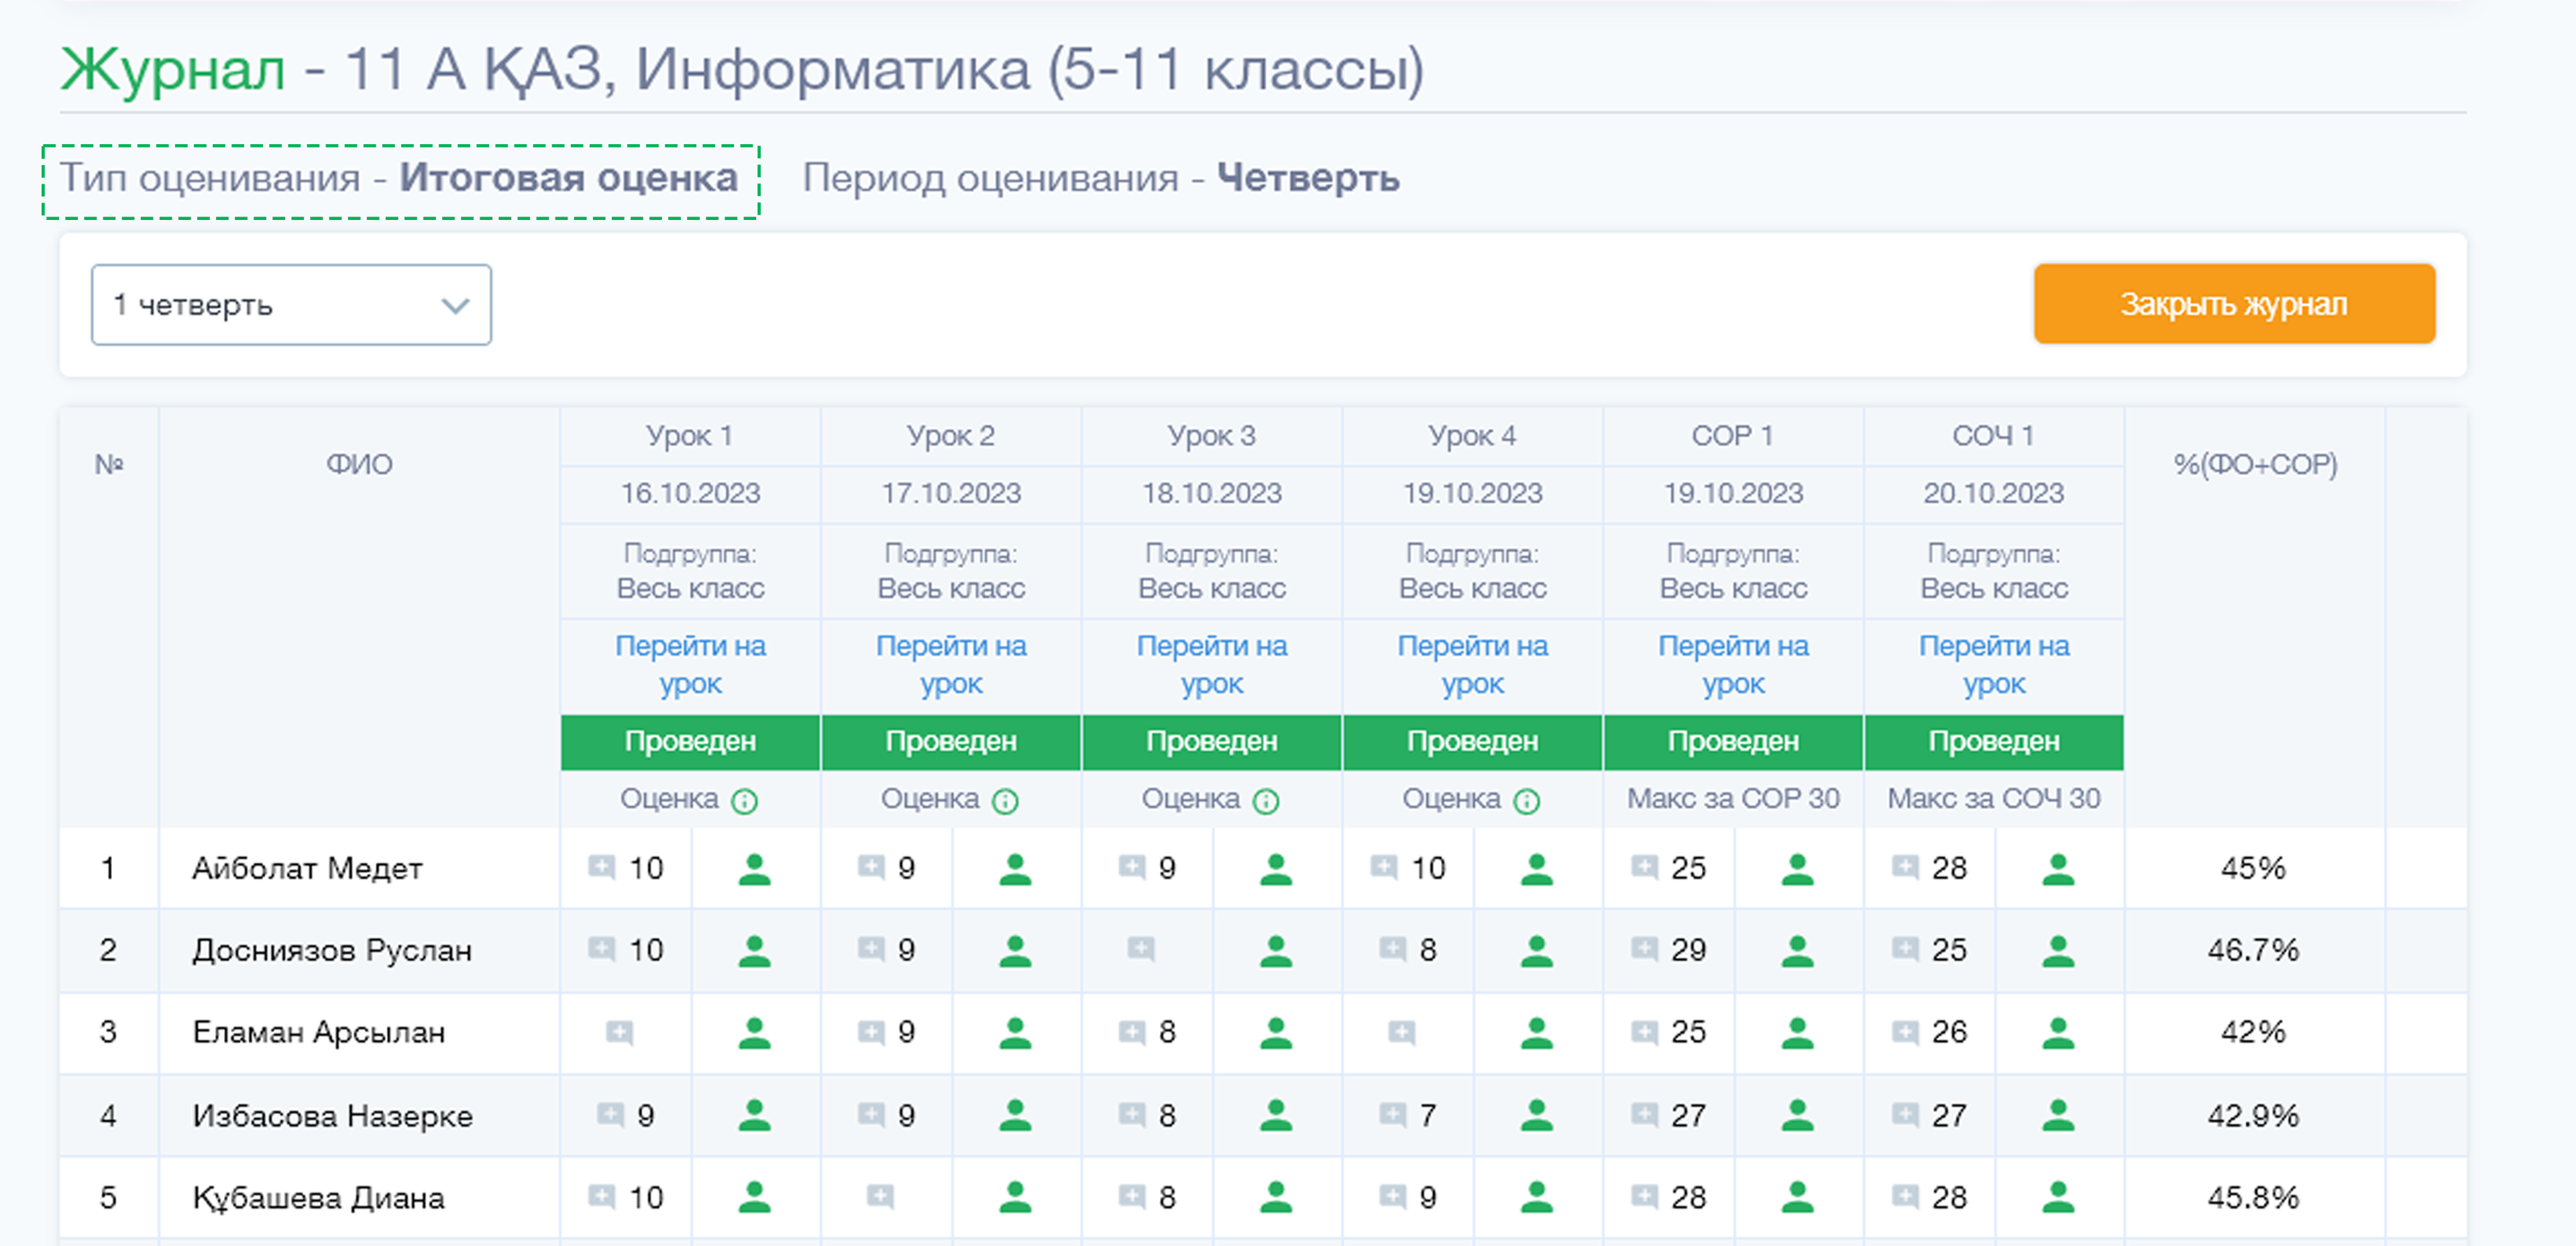This screenshot has height=1246, width=2576.
Task: Open Перейти на урок link for СОЧ 1
Action: pyautogui.click(x=1994, y=665)
